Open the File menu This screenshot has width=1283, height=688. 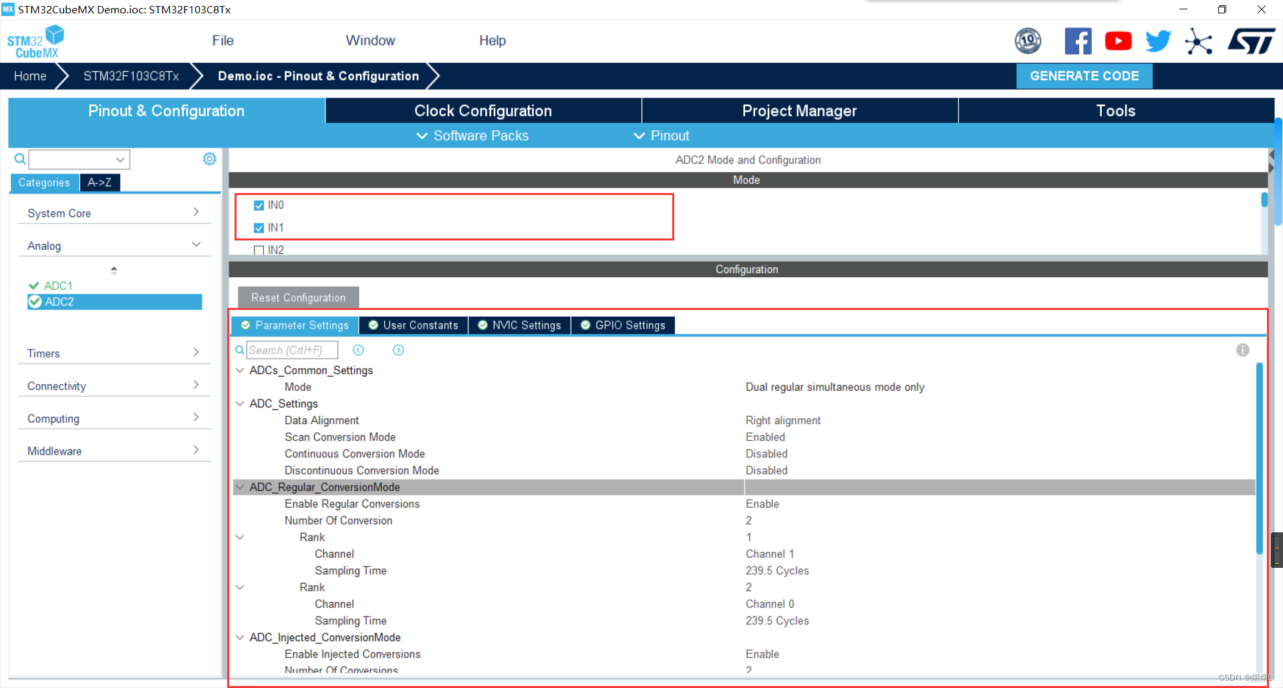(x=223, y=41)
